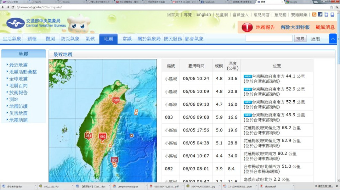340x190 pixels.
Task: Open the 預報 navigation tab
Action: (x=32, y=39)
